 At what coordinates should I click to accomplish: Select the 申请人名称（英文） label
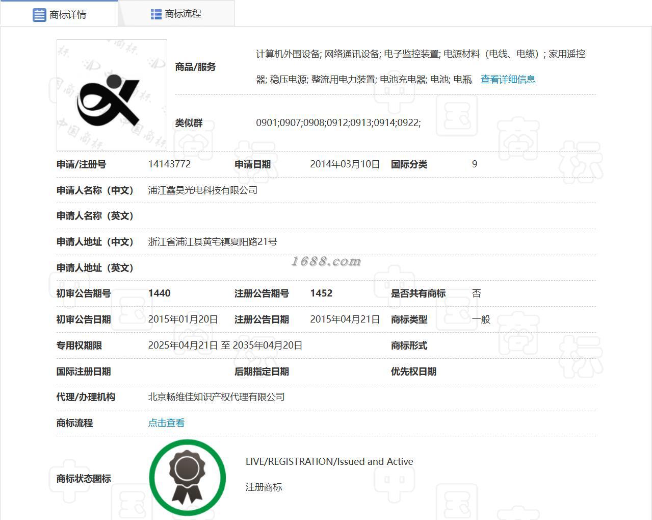[95, 216]
